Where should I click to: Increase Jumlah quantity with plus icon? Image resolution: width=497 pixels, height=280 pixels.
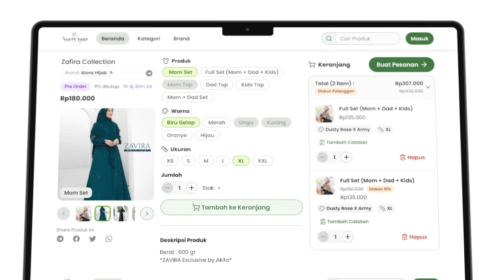click(192, 188)
